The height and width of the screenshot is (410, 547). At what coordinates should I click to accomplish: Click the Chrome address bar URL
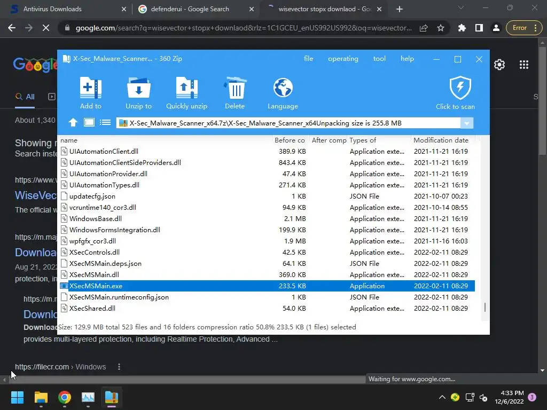tap(244, 28)
